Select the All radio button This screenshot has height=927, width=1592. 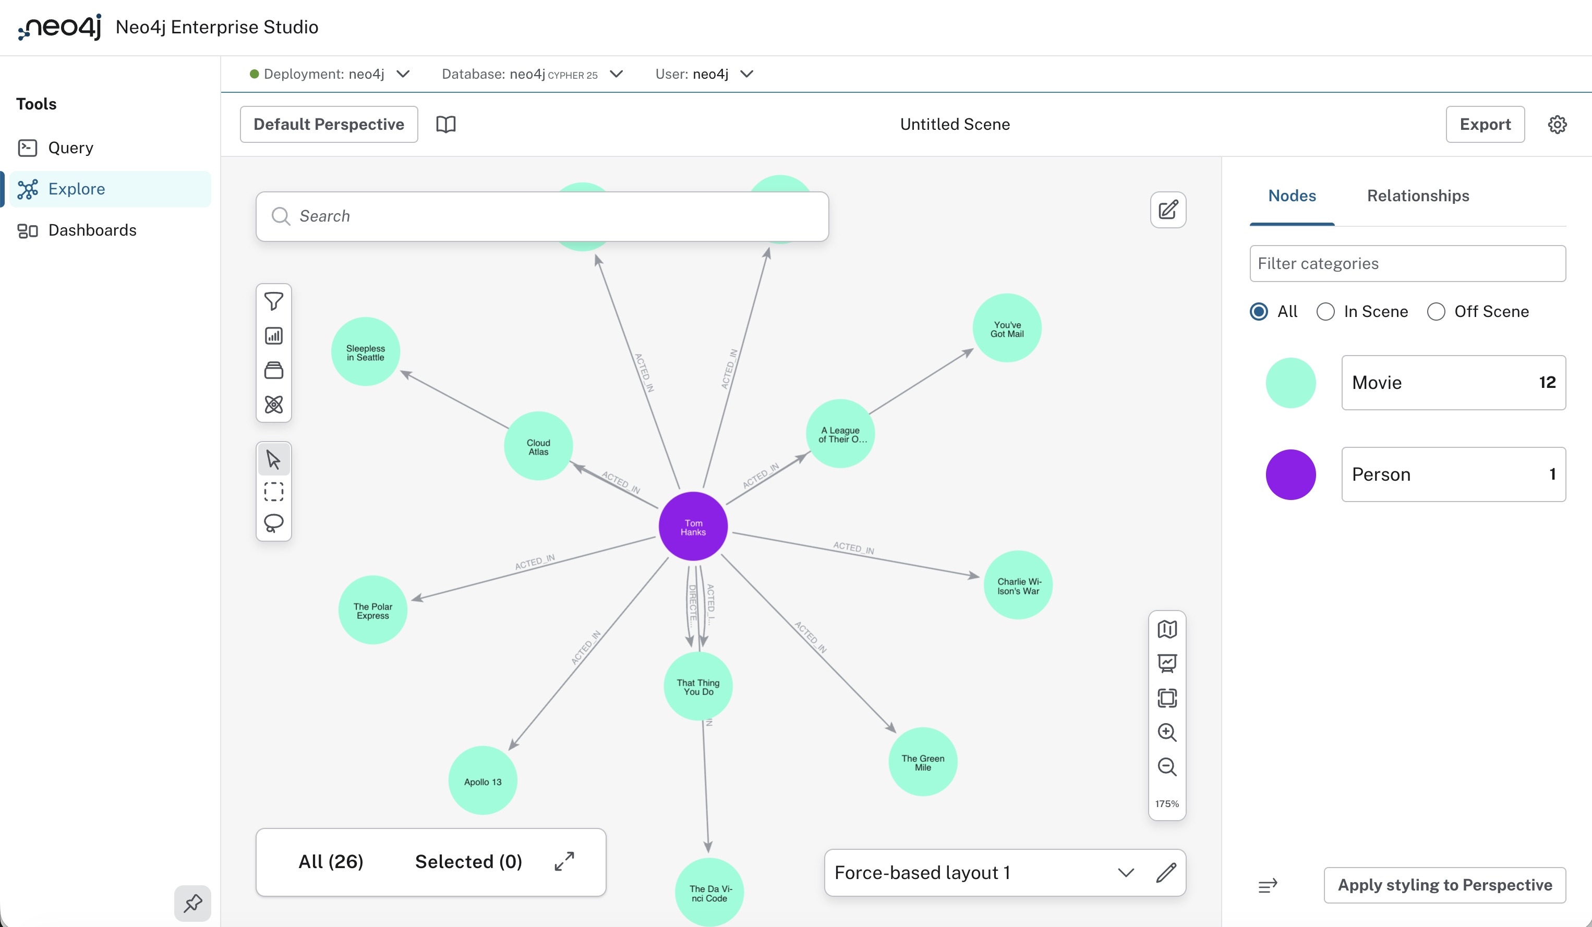coord(1259,311)
